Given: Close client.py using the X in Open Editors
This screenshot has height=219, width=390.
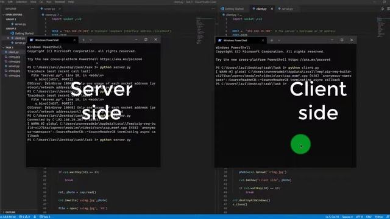Looking at the screenshot, I should 8,38.
